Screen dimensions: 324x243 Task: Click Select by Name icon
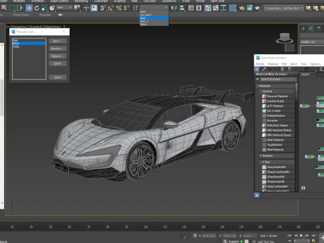click(4, 8)
